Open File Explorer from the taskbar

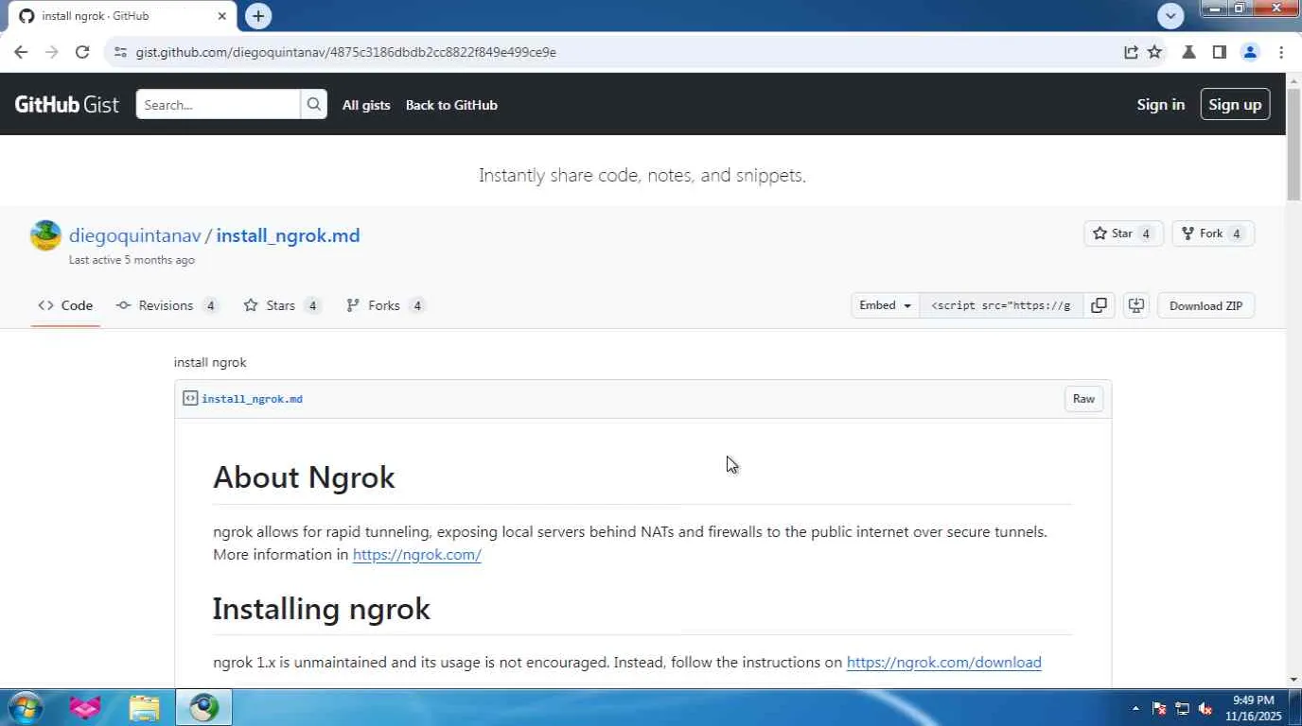tap(144, 707)
